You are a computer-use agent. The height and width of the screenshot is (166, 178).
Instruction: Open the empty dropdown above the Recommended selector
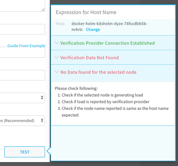(x=22, y=98)
